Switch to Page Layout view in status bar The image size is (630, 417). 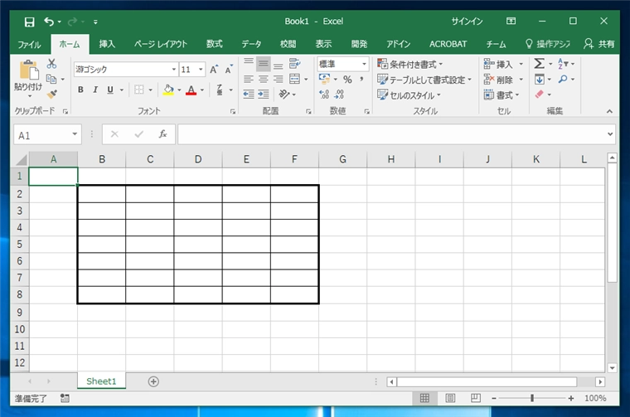[x=450, y=398]
